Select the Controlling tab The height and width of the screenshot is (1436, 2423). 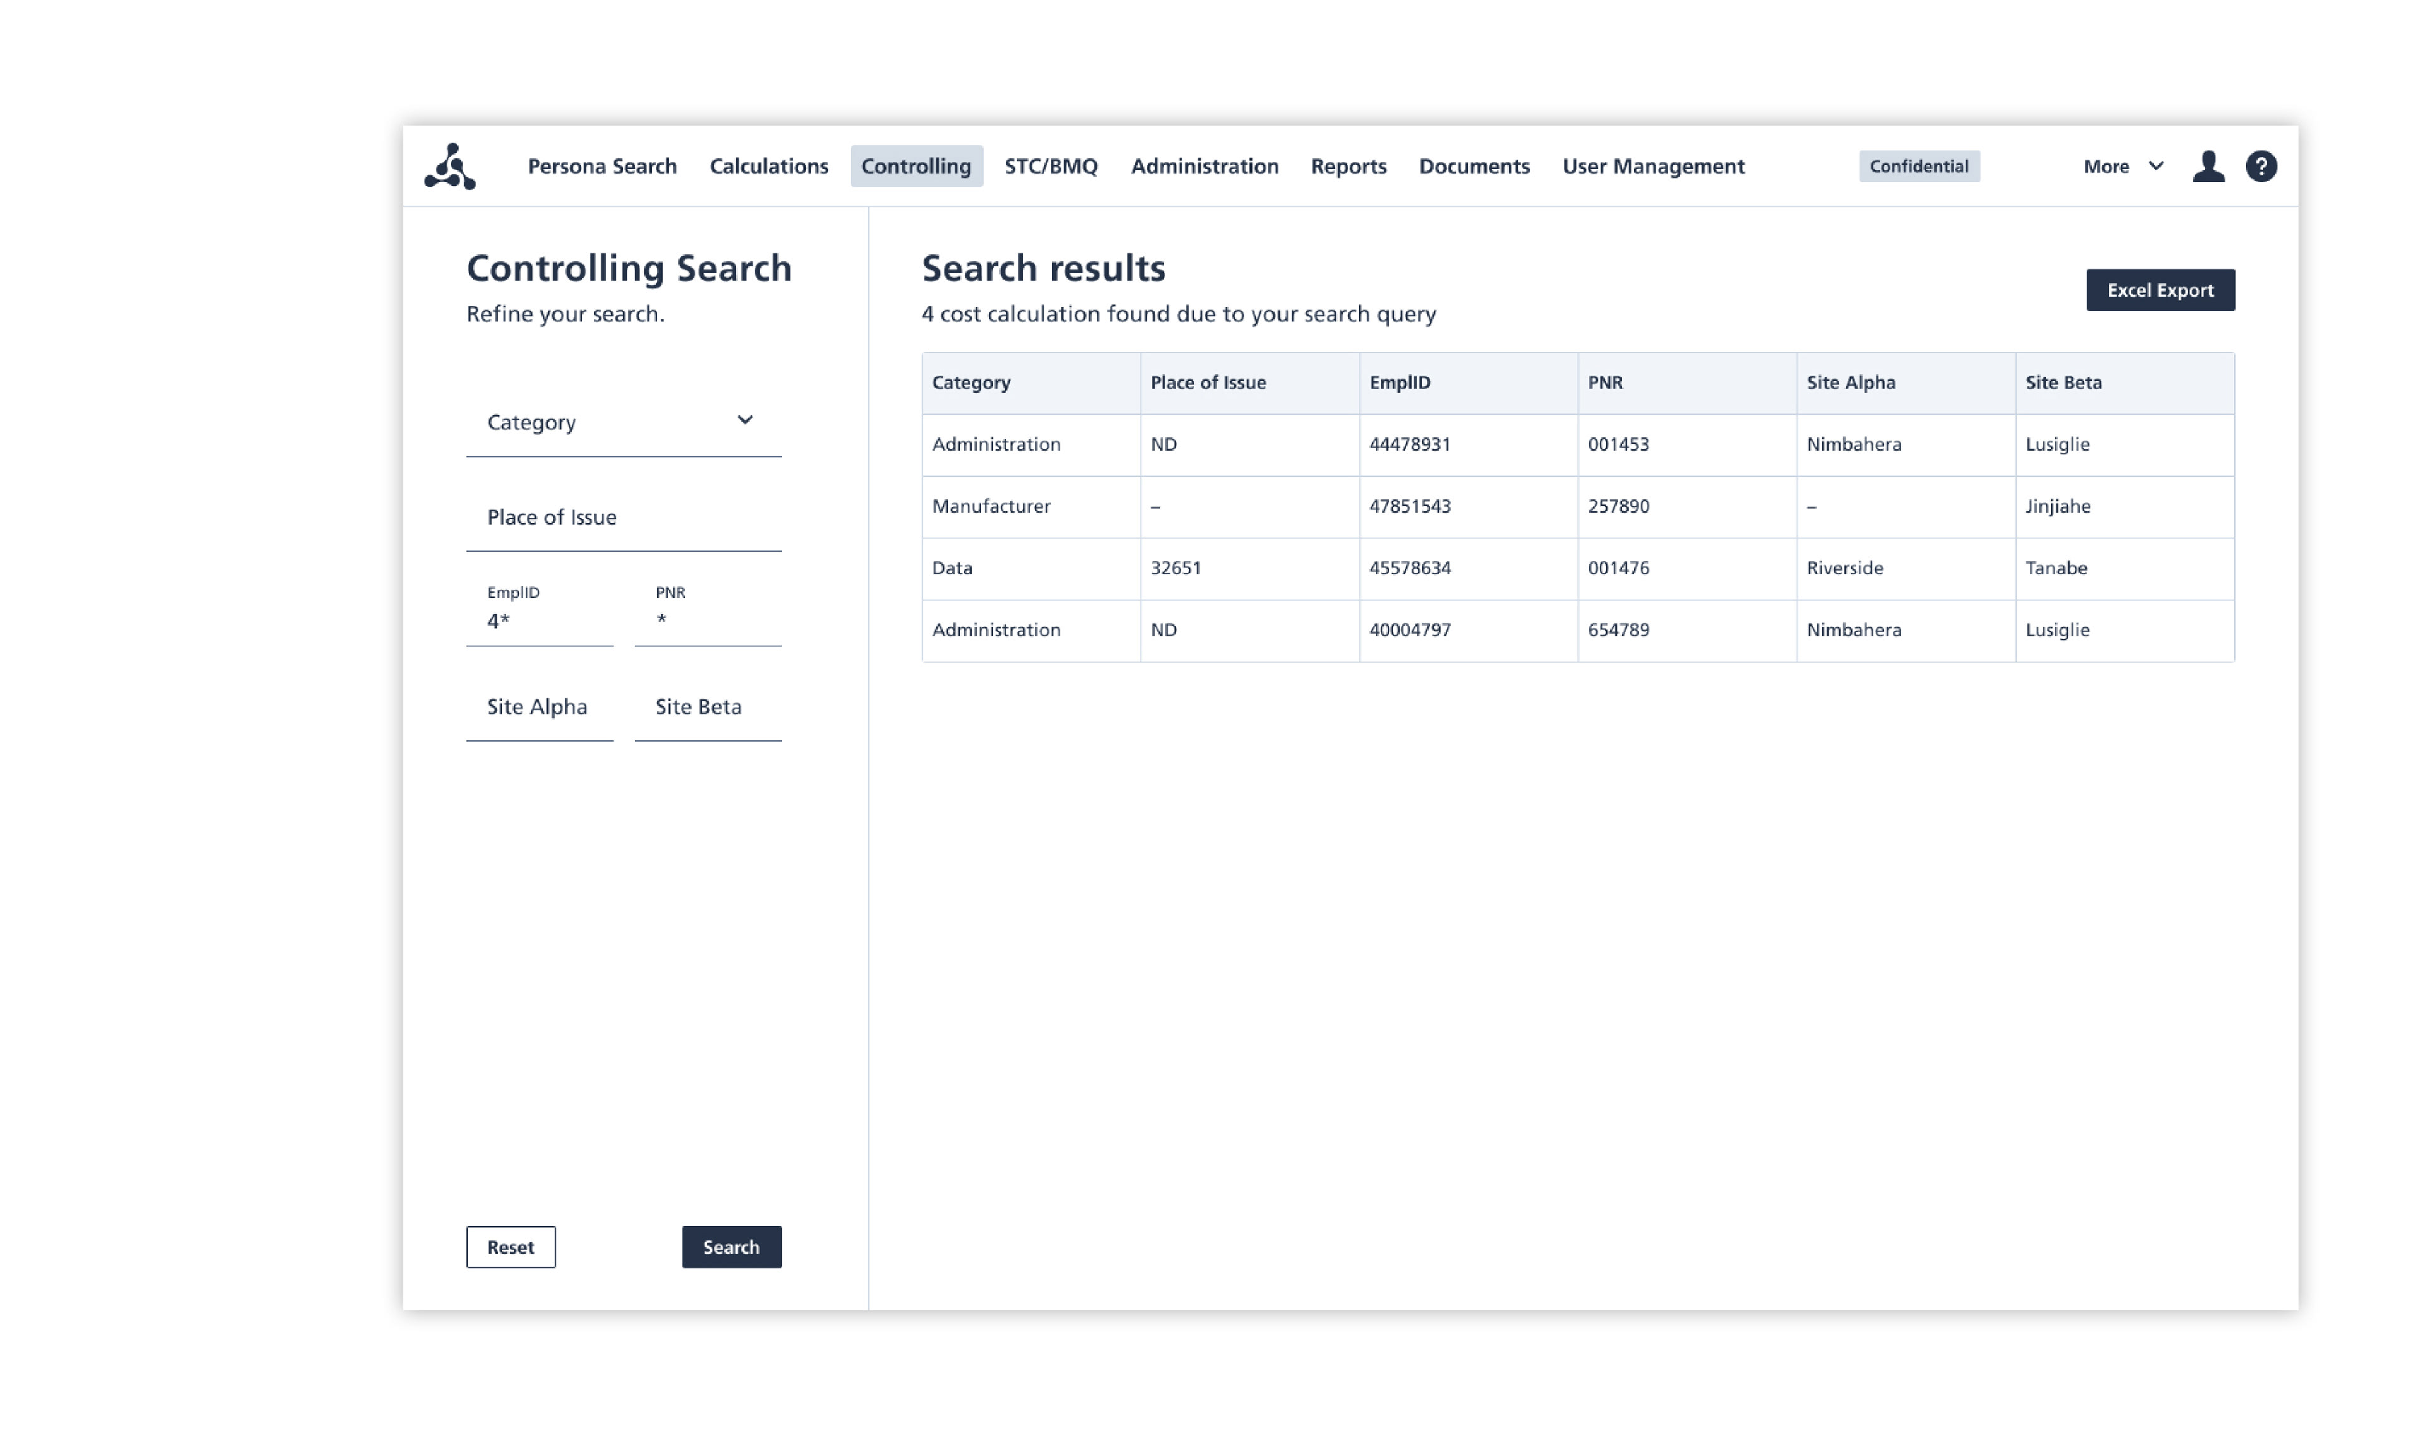pyautogui.click(x=916, y=167)
